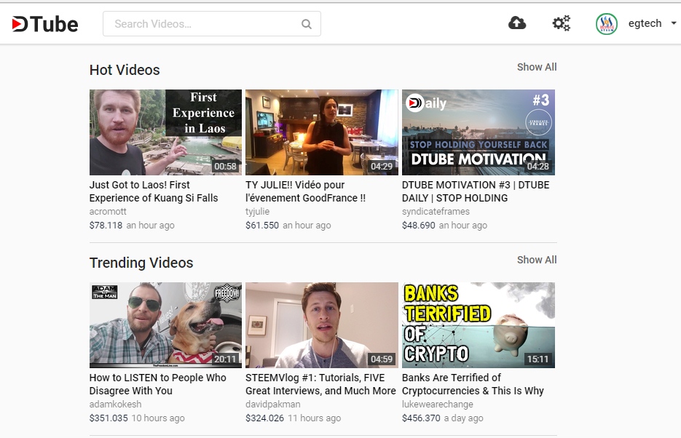Open title 'How to LISTEN to People Who Disagree'
This screenshot has height=438, width=681.
click(x=157, y=384)
